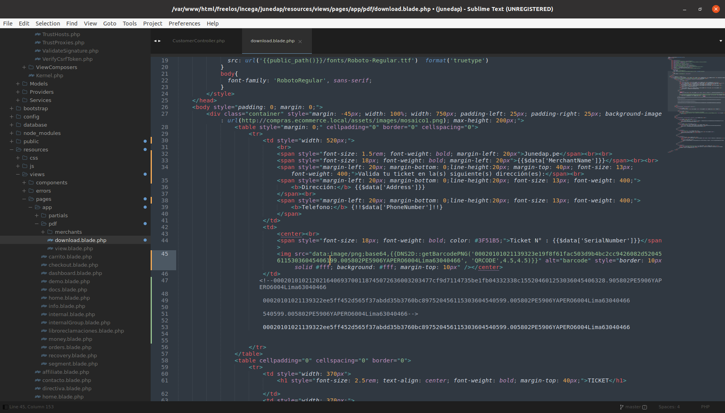Change the Spaces: 4 indentation setting

pos(669,407)
